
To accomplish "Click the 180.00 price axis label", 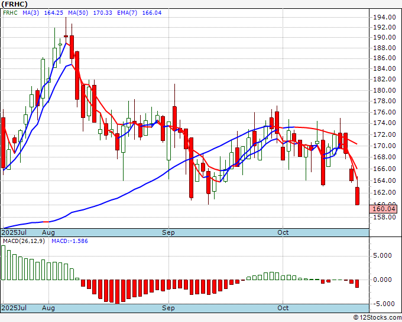I will click(384, 91).
